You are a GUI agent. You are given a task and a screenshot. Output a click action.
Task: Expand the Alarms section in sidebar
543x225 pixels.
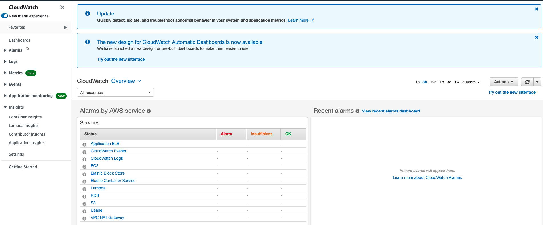tap(5, 50)
